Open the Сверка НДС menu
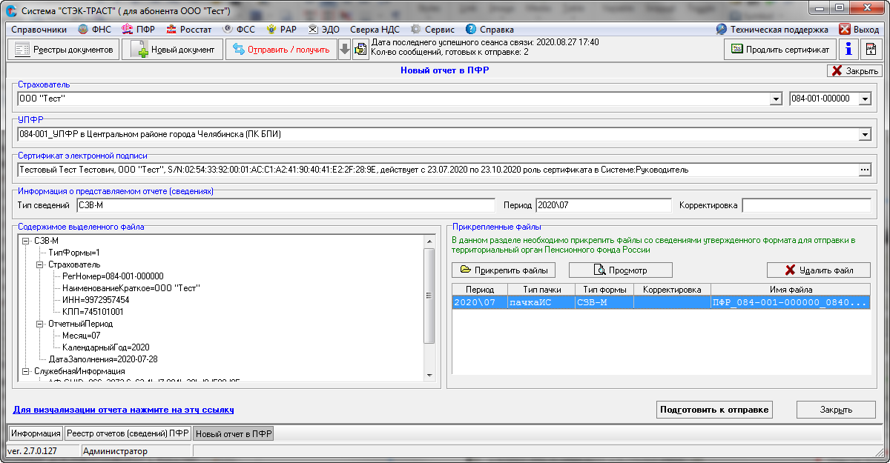The image size is (890, 463). point(375,30)
